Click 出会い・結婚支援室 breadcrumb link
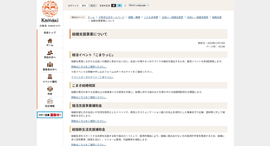This screenshot has width=270, height=146. [172, 17]
